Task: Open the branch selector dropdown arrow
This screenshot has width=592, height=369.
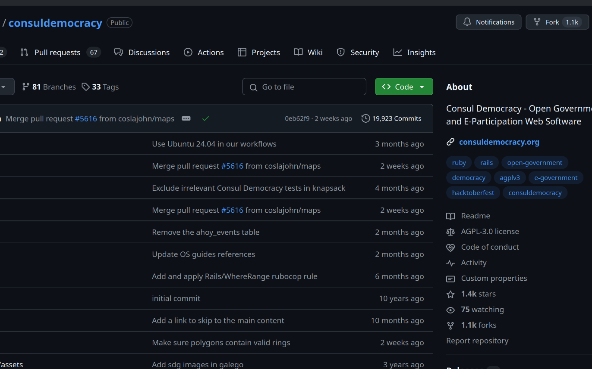Action: 3,87
